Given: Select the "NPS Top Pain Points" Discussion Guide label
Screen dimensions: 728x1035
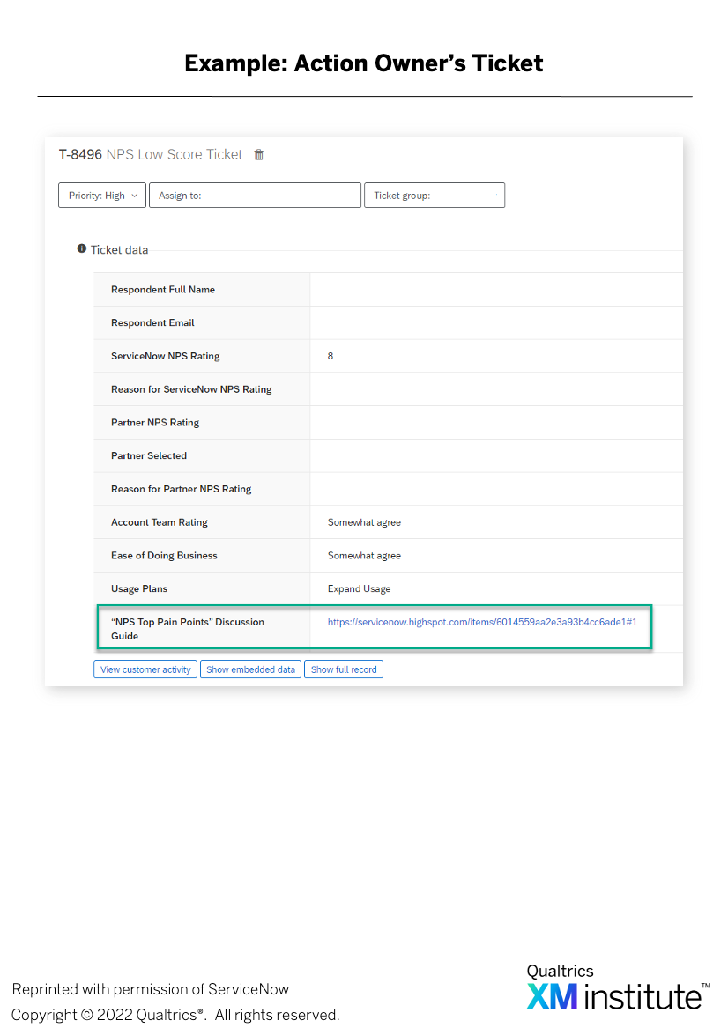Looking at the screenshot, I should (x=188, y=629).
